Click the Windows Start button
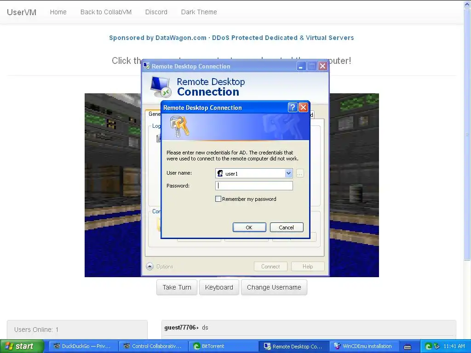The width and height of the screenshot is (471, 353). (22, 346)
